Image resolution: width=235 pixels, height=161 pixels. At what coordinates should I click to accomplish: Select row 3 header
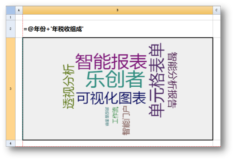click(10, 89)
